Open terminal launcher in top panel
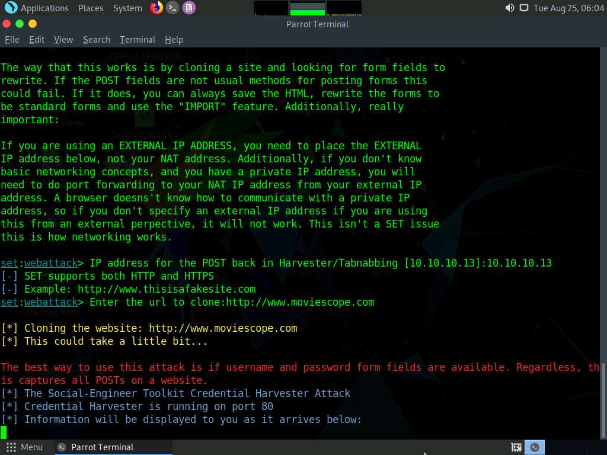Screen dimensions: 607x455 pos(172,8)
